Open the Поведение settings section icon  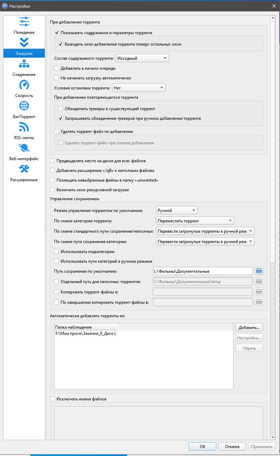[24, 22]
